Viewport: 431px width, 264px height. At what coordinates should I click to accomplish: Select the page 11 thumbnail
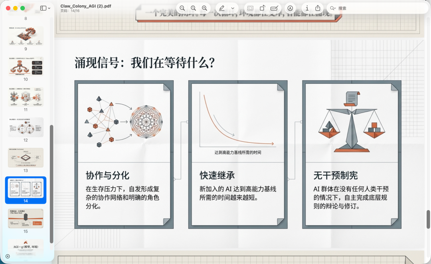click(x=26, y=97)
